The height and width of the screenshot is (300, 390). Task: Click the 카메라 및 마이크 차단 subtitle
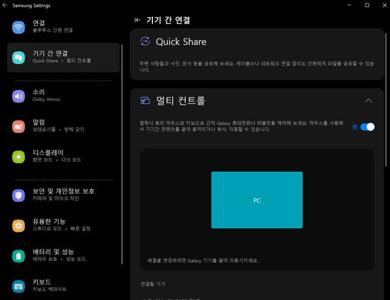[55, 198]
